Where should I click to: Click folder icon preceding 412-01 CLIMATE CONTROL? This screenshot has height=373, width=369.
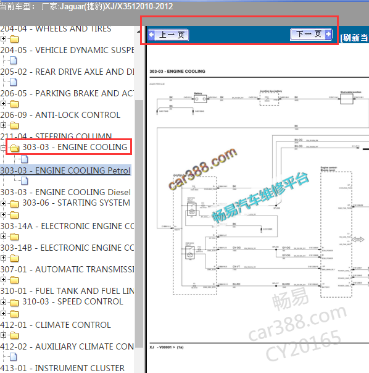click(14, 314)
